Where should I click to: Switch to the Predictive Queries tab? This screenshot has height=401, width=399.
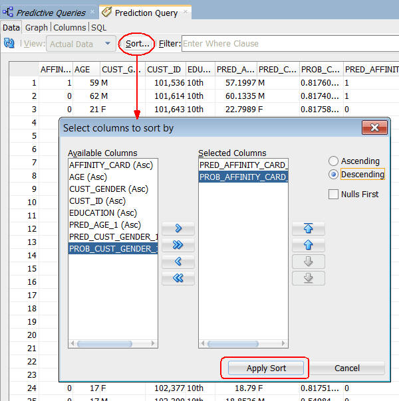(x=51, y=13)
